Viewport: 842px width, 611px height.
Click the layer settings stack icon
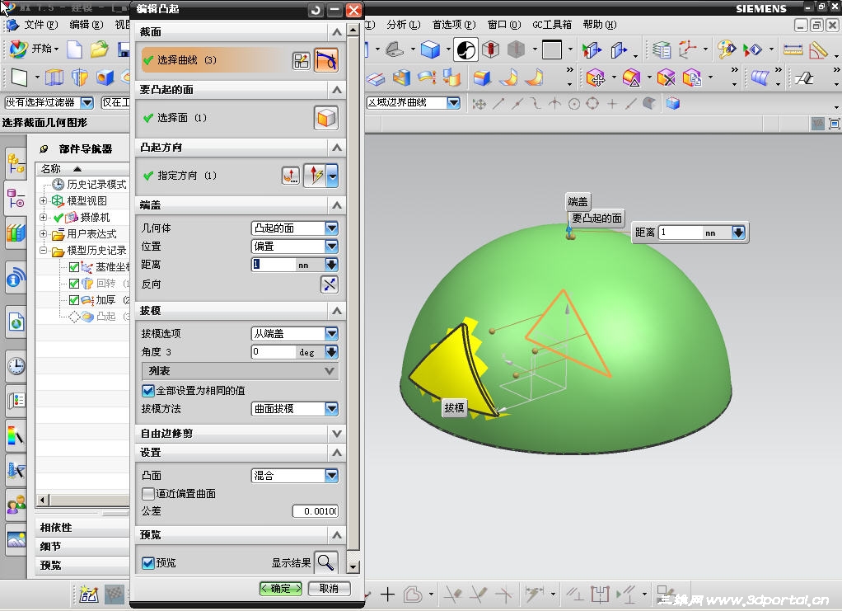662,50
